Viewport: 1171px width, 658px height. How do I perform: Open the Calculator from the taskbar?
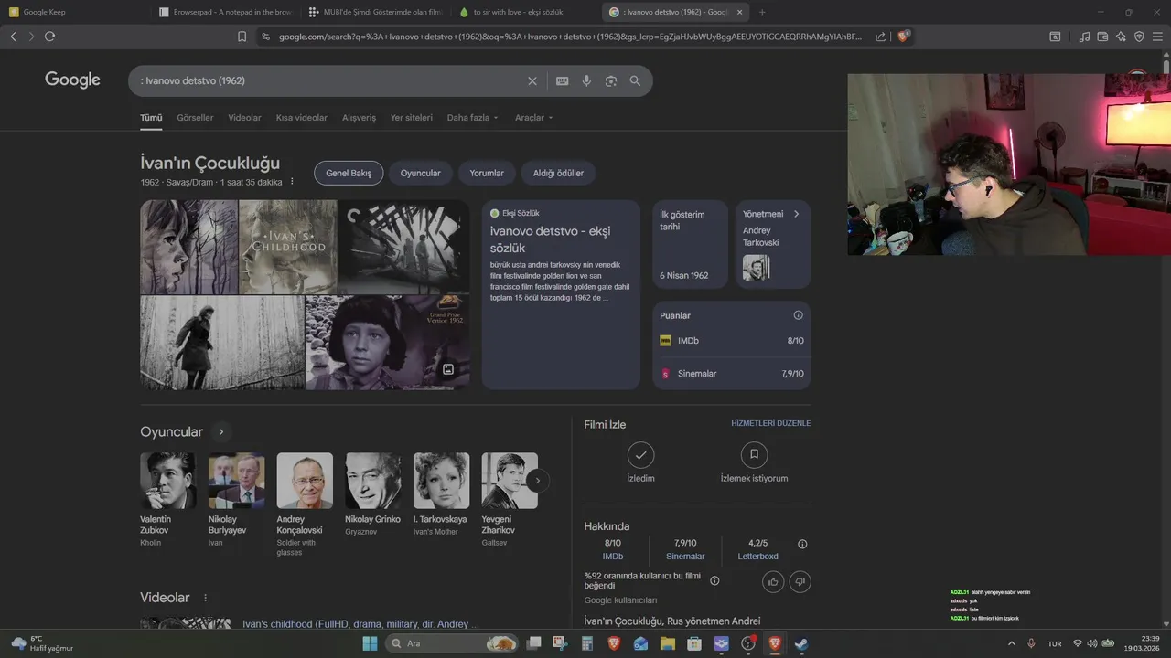pyautogui.click(x=587, y=643)
